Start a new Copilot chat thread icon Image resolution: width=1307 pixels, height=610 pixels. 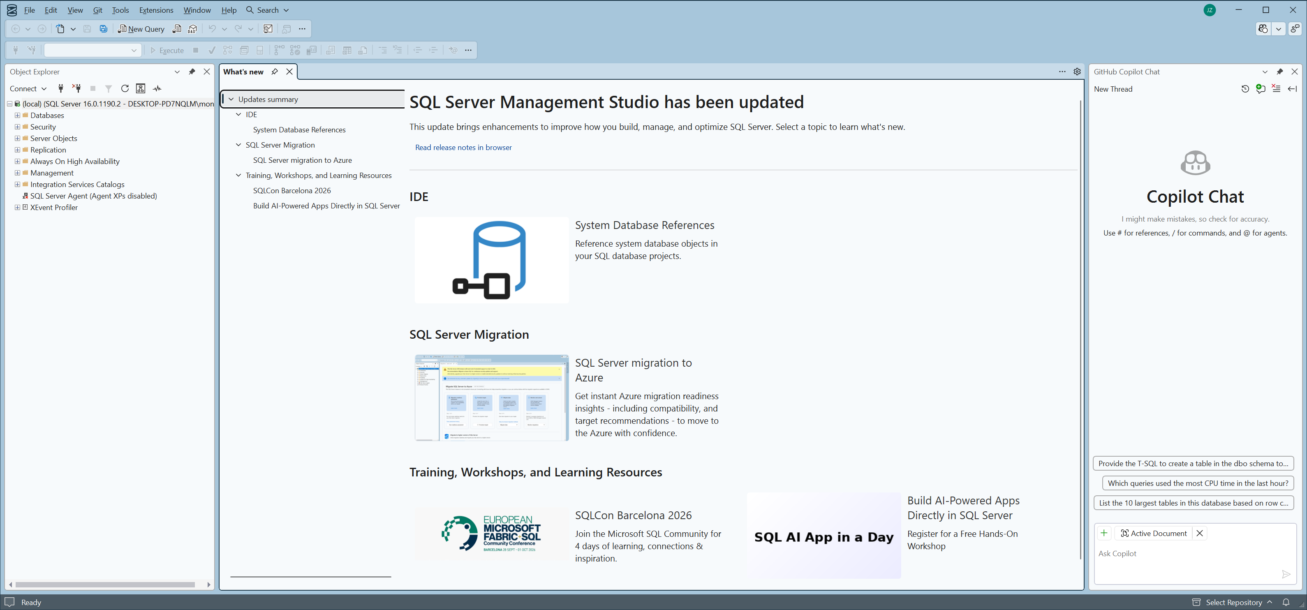point(1261,89)
